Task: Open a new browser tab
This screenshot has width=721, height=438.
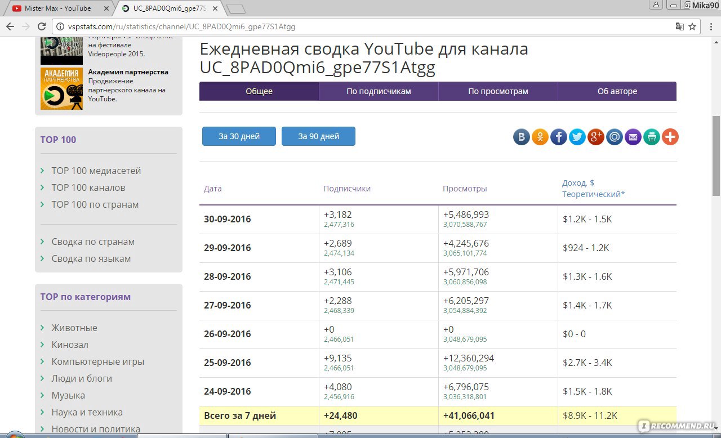Action: tap(236, 8)
